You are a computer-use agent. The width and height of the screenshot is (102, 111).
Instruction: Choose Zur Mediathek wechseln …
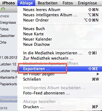click(60, 58)
